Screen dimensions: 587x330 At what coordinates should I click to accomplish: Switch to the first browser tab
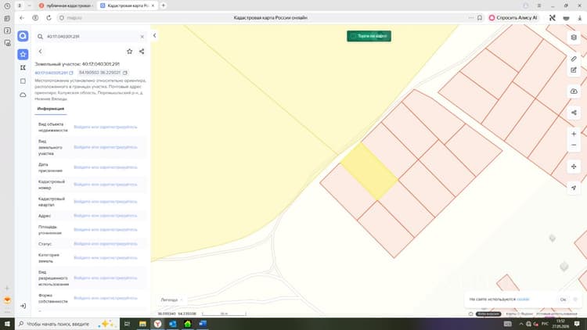coord(66,5)
